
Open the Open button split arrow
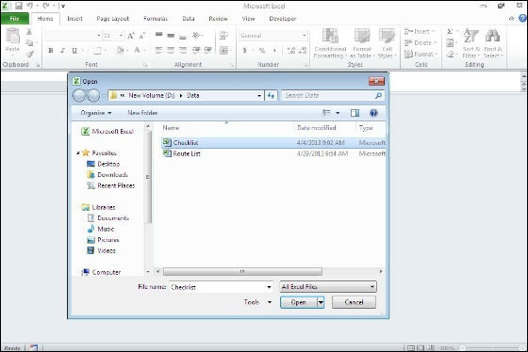coord(321,302)
